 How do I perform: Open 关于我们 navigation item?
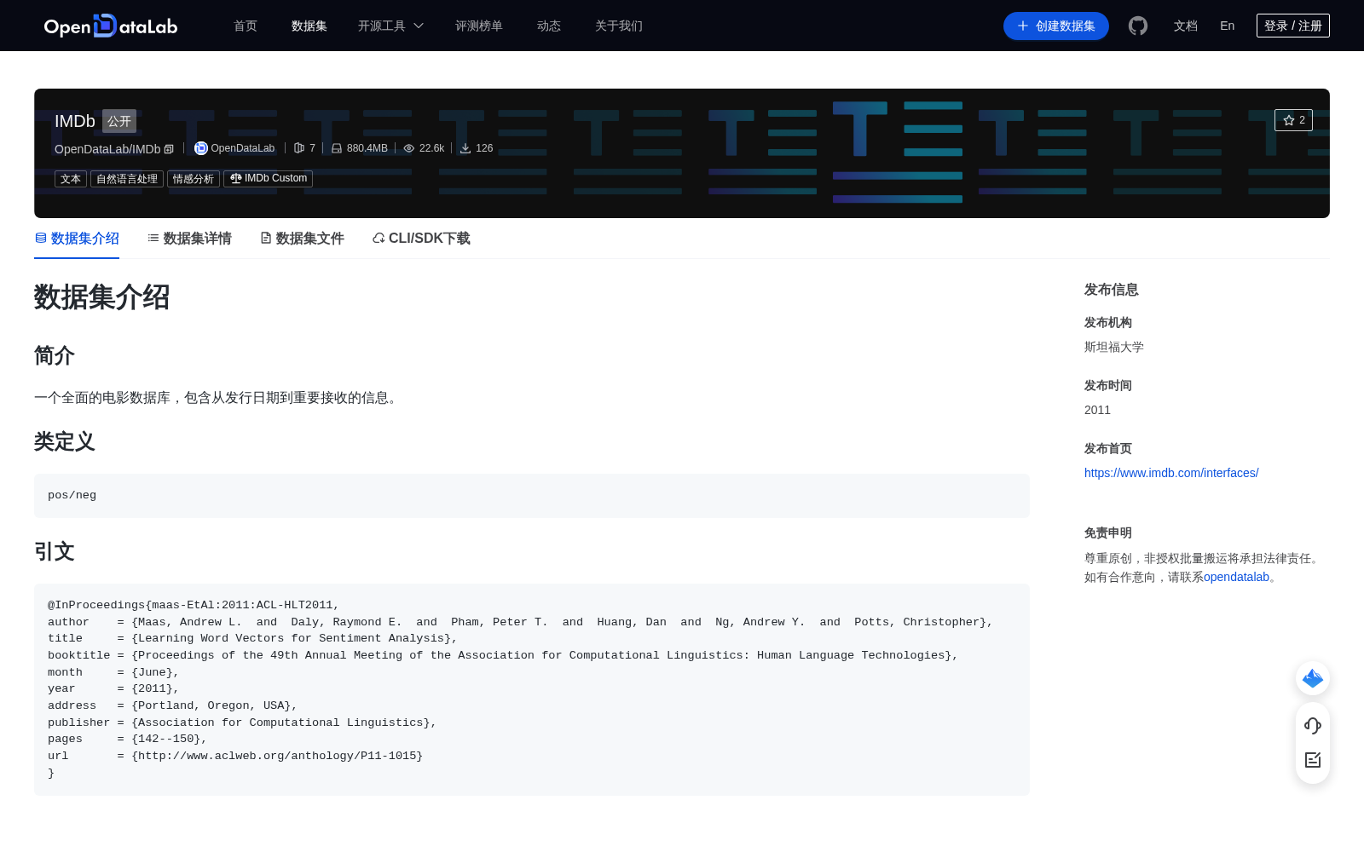[x=619, y=26]
